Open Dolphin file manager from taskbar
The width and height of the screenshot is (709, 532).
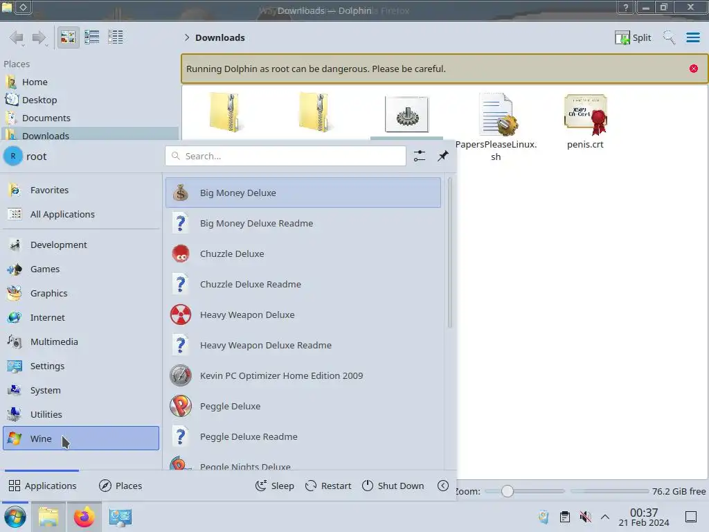[48, 517]
